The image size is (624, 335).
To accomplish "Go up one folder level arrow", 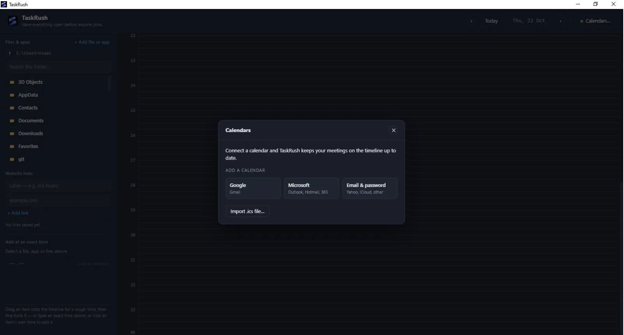I will [x=10, y=53].
